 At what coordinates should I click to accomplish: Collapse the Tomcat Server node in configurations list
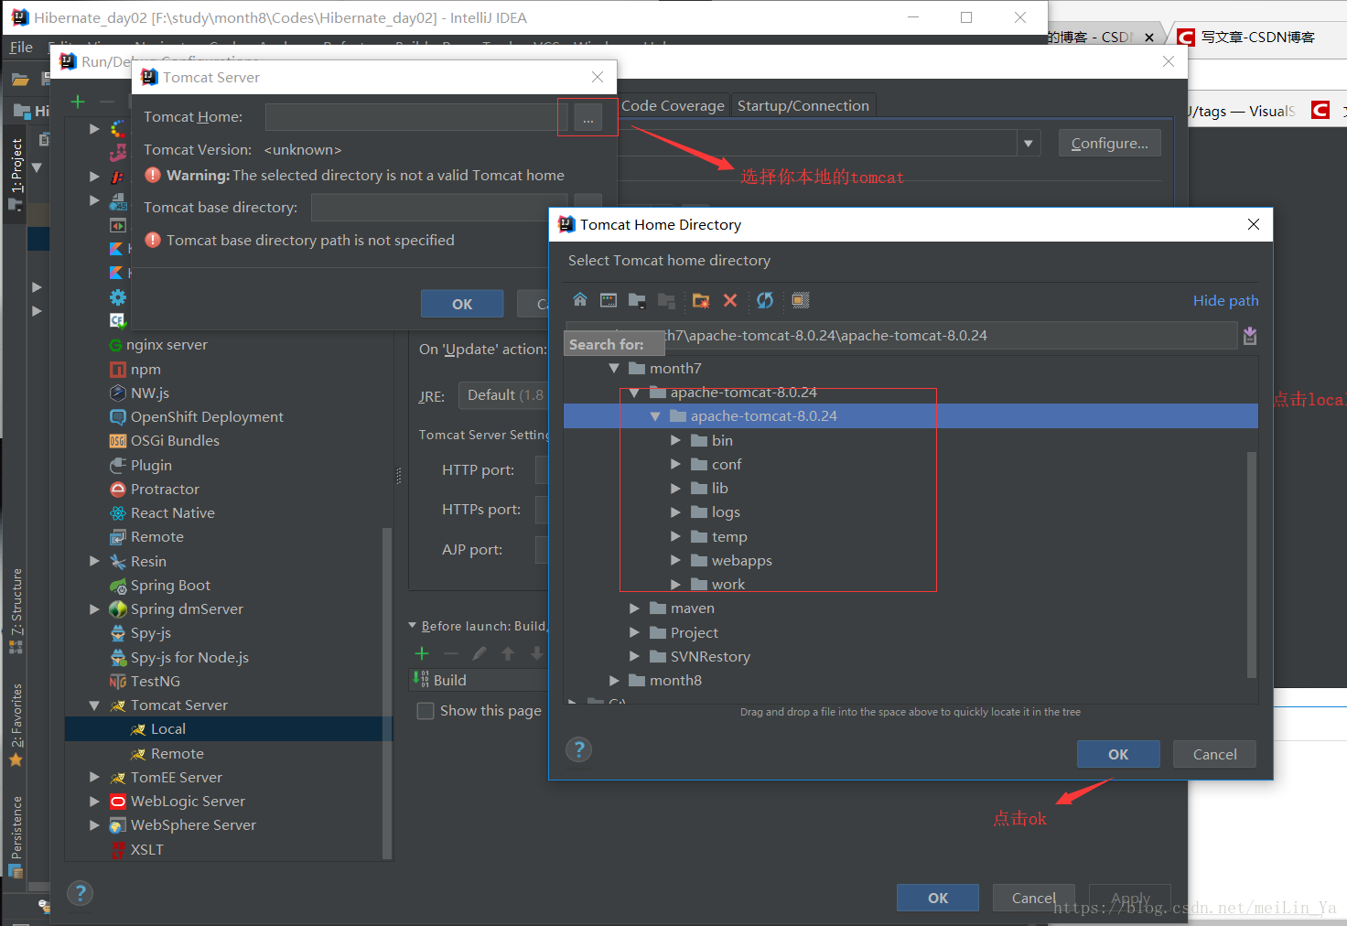tap(94, 705)
